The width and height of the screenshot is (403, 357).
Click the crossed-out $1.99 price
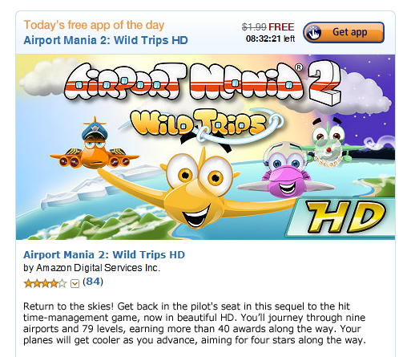pyautogui.click(x=254, y=27)
